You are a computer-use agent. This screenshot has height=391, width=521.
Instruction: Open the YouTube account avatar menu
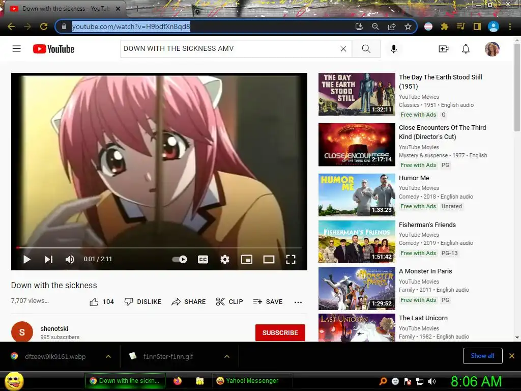click(492, 49)
